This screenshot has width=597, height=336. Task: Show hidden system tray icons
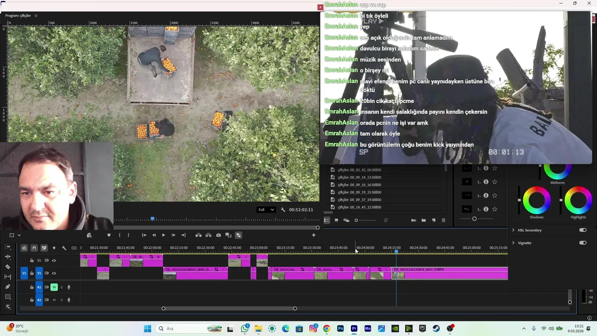523,329
